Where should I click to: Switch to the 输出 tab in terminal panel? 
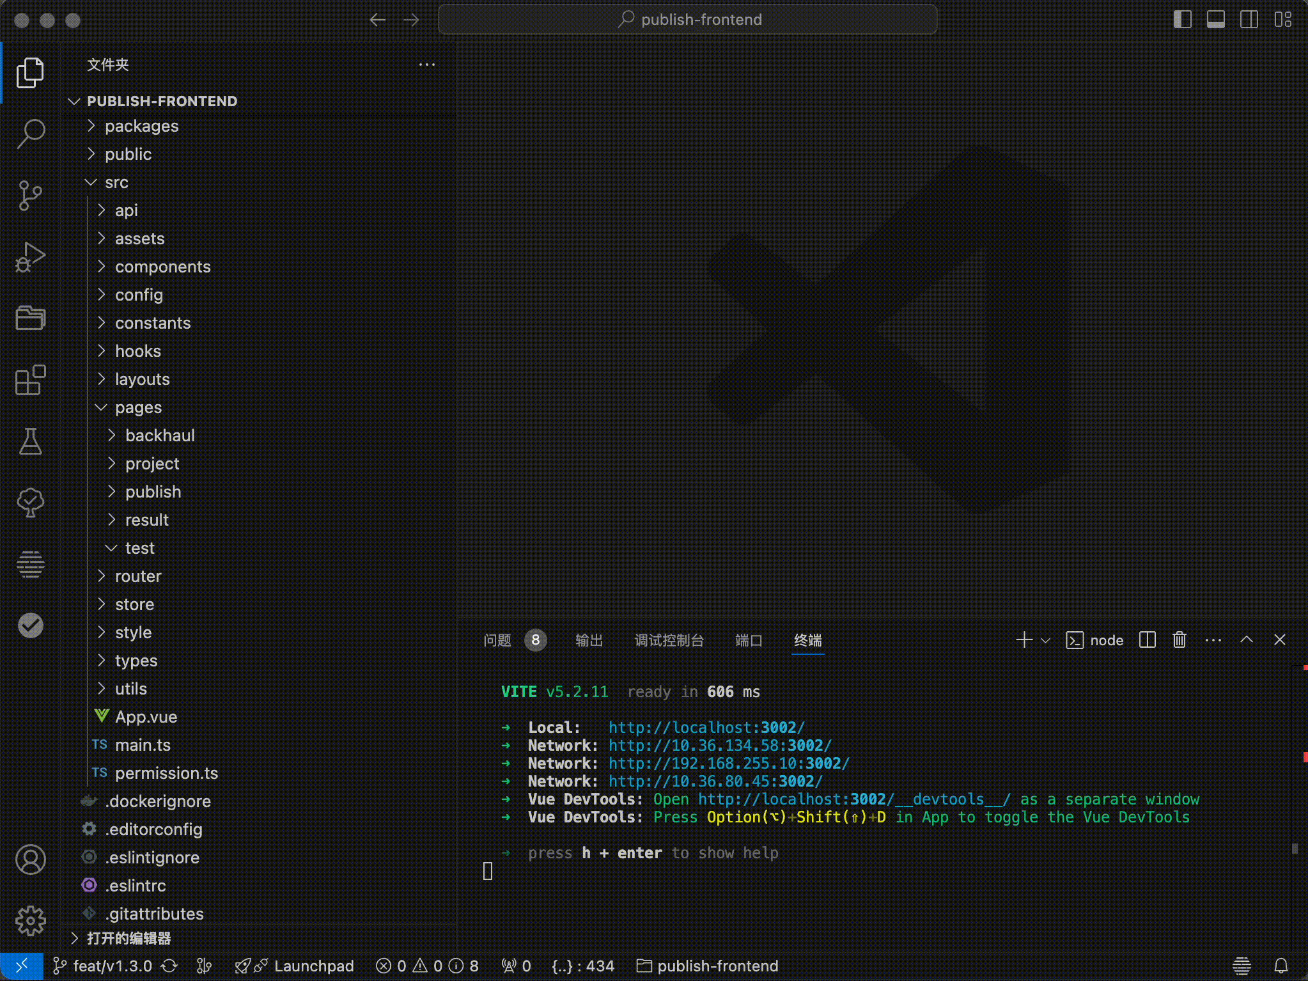(588, 639)
